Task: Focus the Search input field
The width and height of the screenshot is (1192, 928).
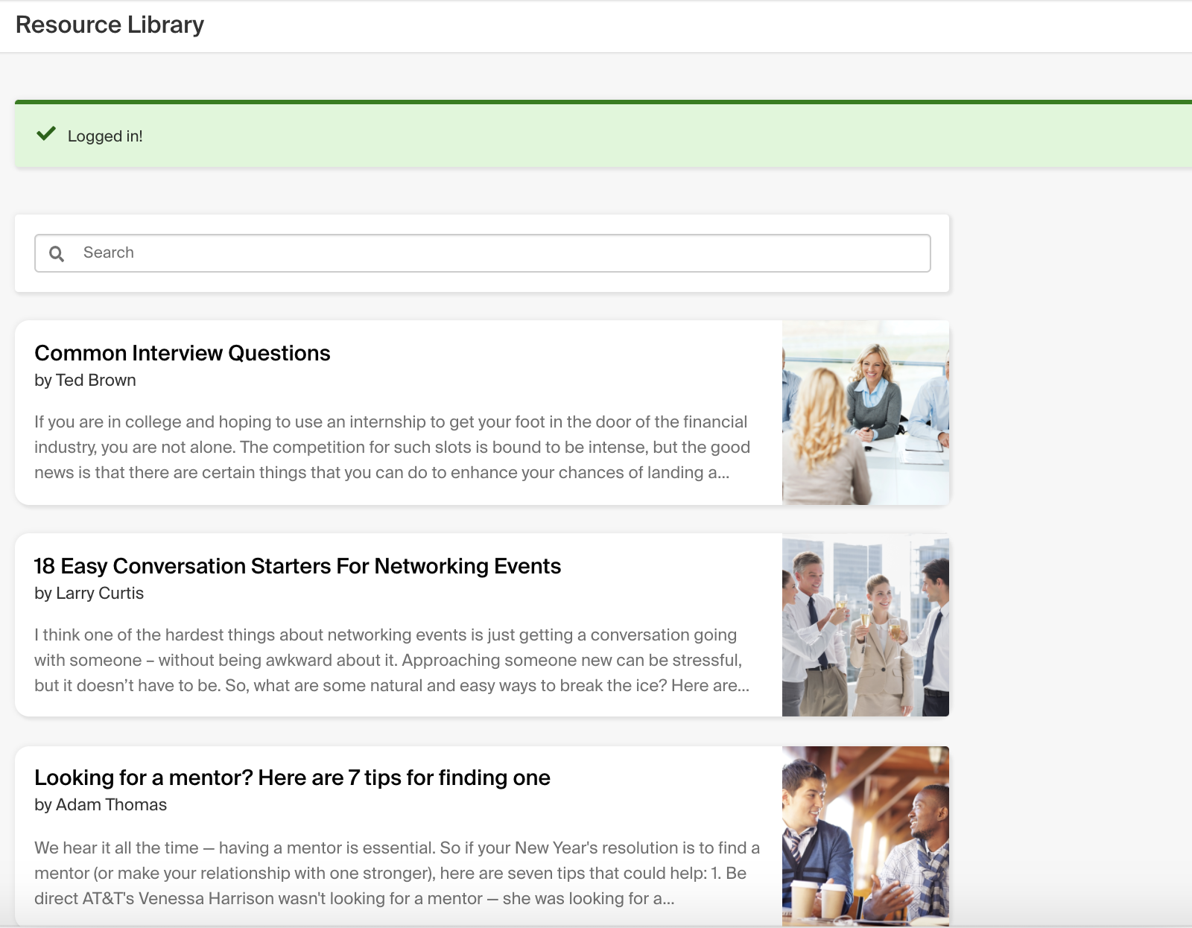Action: pyautogui.click(x=483, y=253)
